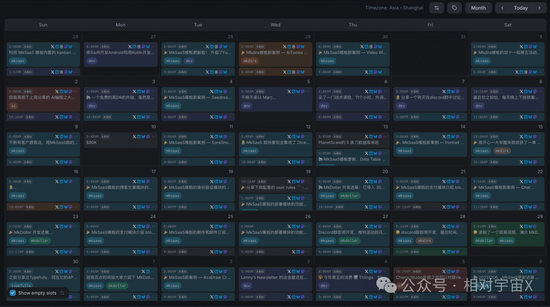Open post MkSaaS模板的邮件和邮件订阅
The image size is (550, 307).
[197, 232]
